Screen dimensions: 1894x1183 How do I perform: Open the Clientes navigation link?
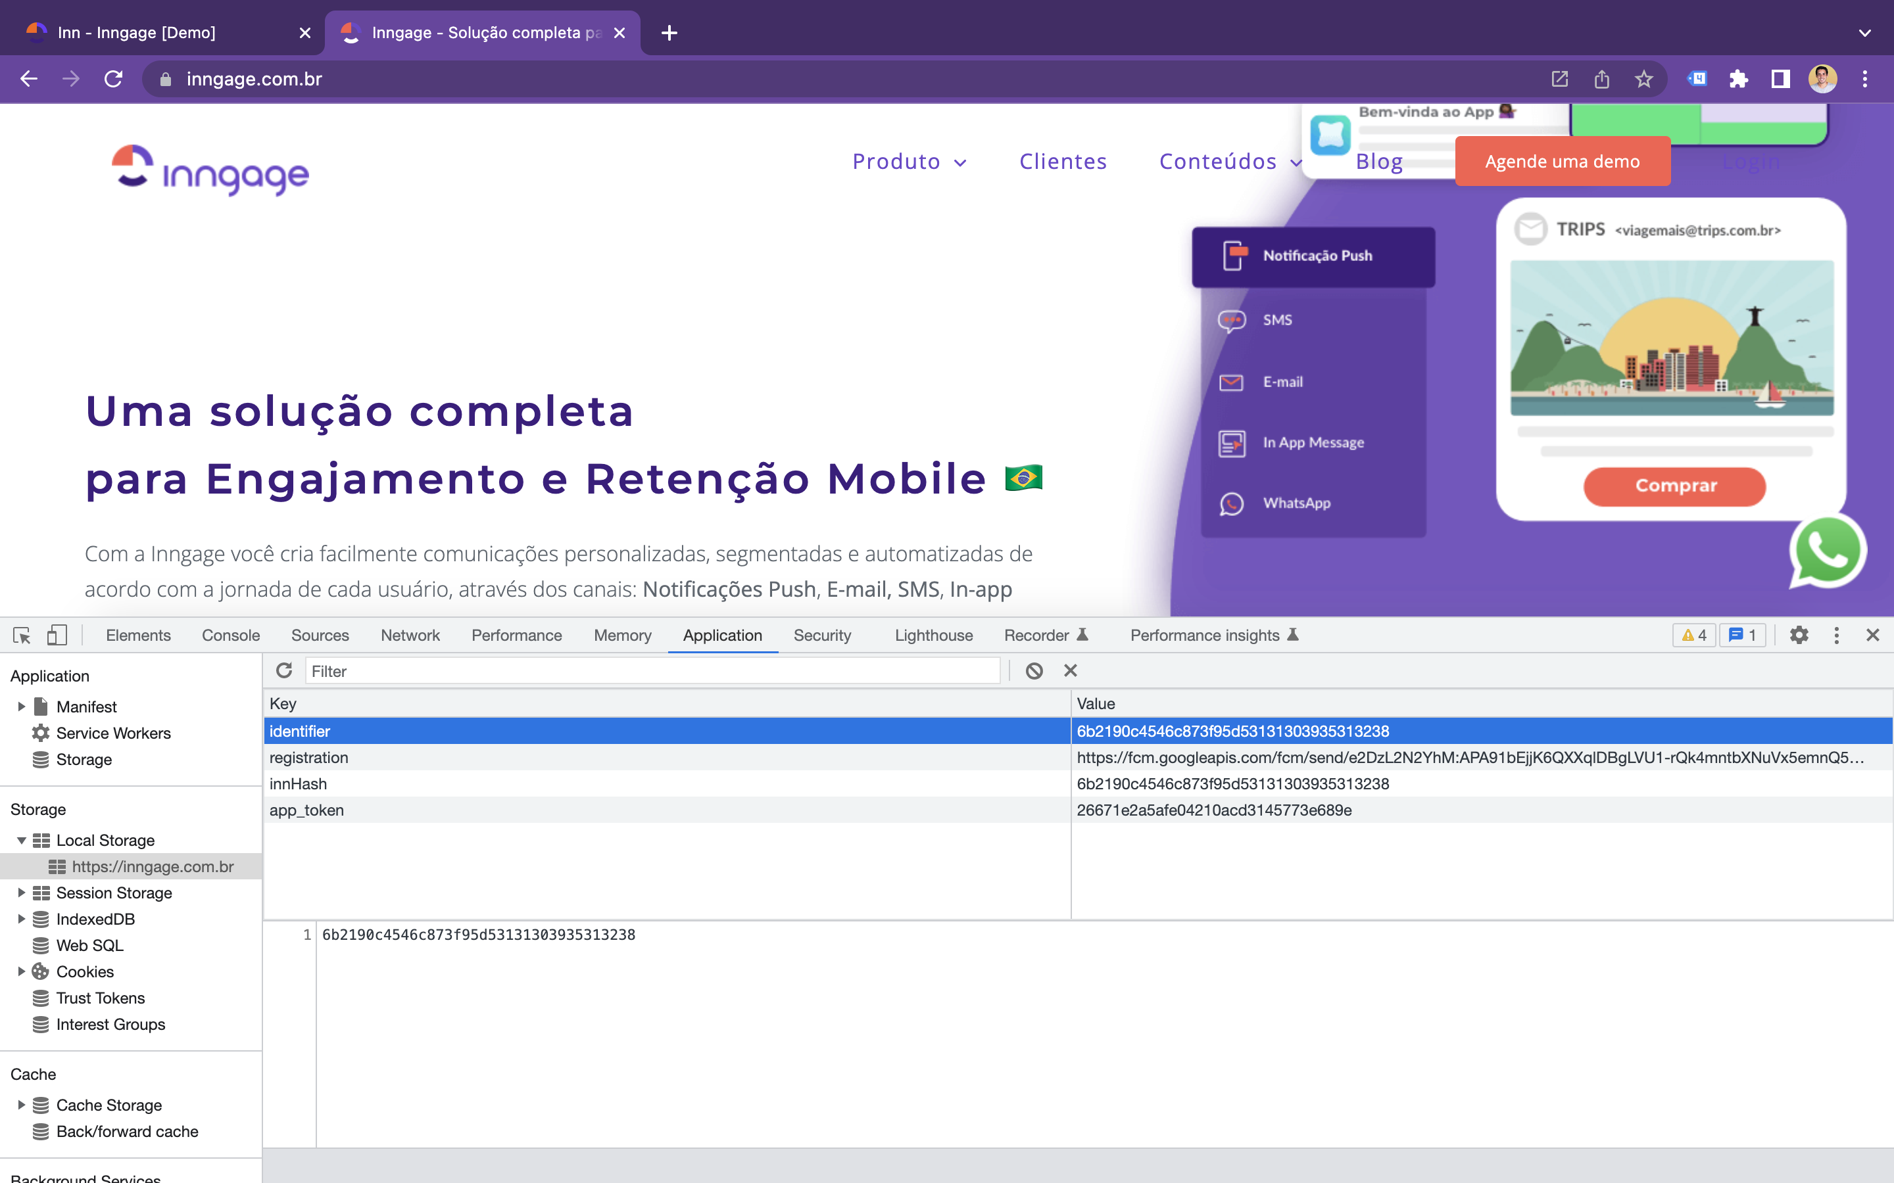point(1063,161)
